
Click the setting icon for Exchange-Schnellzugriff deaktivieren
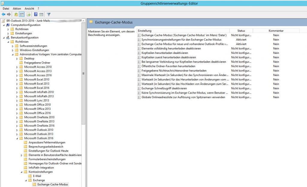139,88
